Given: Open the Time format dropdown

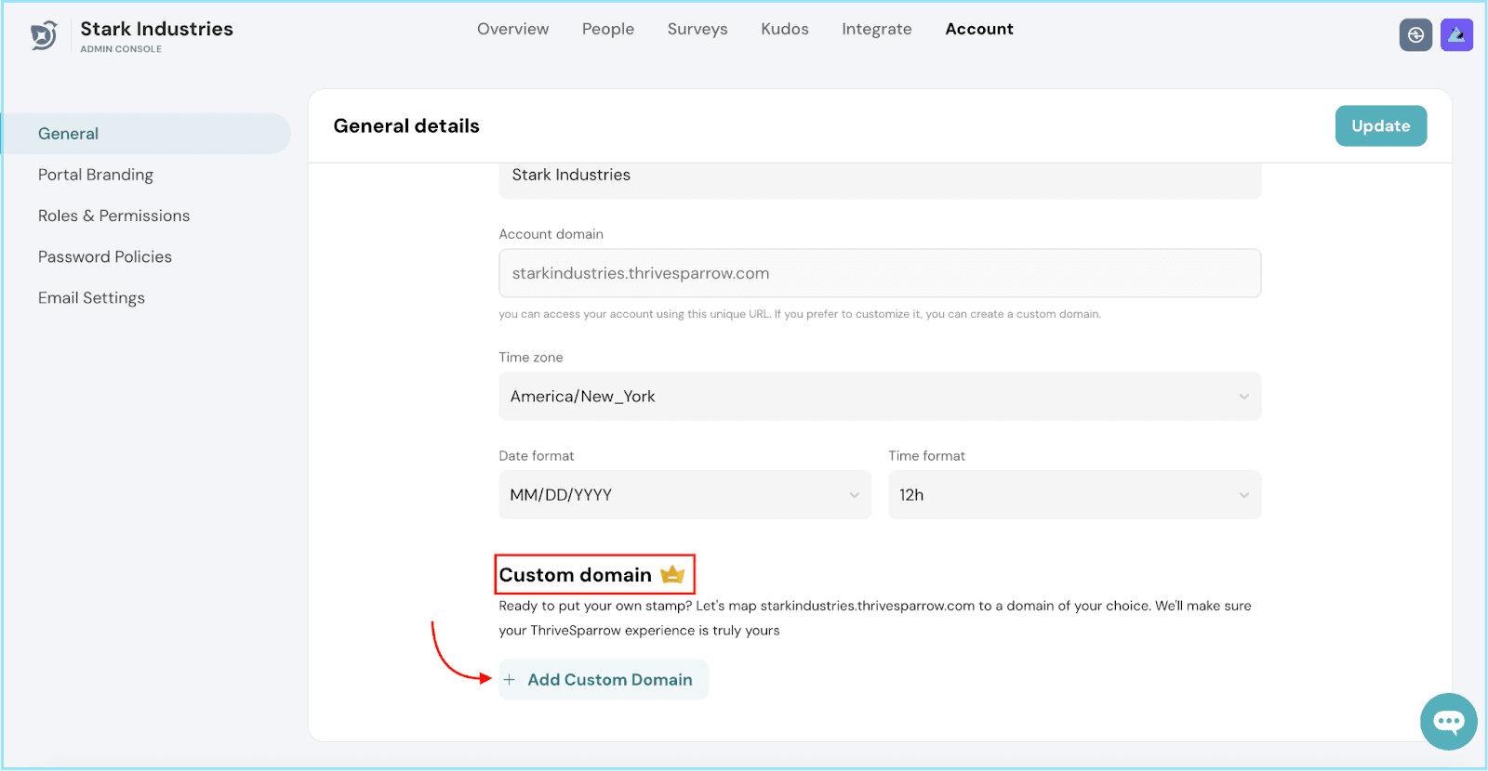Looking at the screenshot, I should pyautogui.click(x=1074, y=495).
